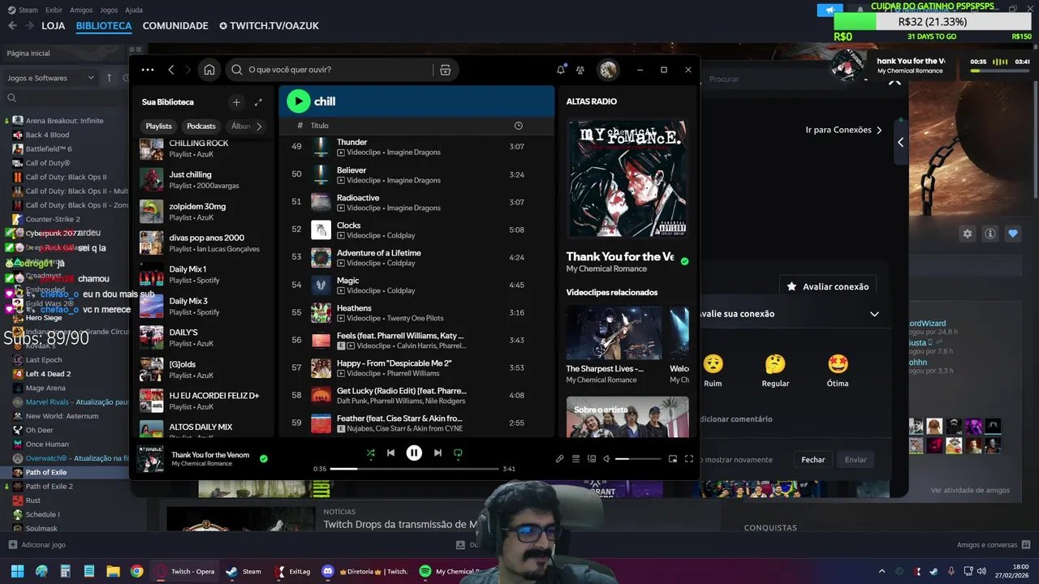1039x584 pixels.
Task: Go to Spotify Home icon
Action: click(209, 70)
